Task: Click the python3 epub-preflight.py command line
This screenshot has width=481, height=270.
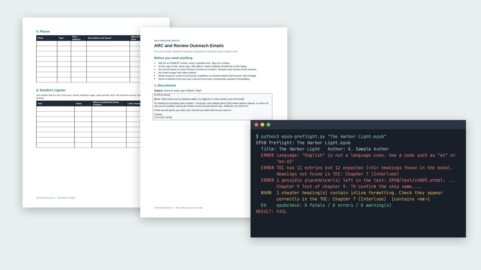Action: click(321, 136)
